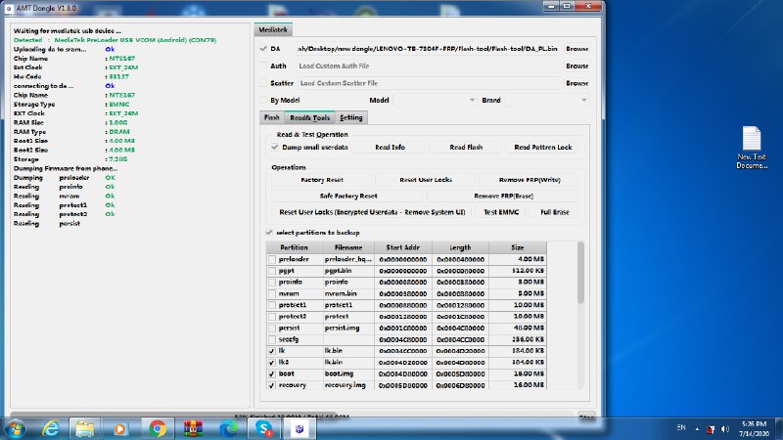This screenshot has width=783, height=440.
Task: Open Windows Start menu orb
Action: pos(15,428)
